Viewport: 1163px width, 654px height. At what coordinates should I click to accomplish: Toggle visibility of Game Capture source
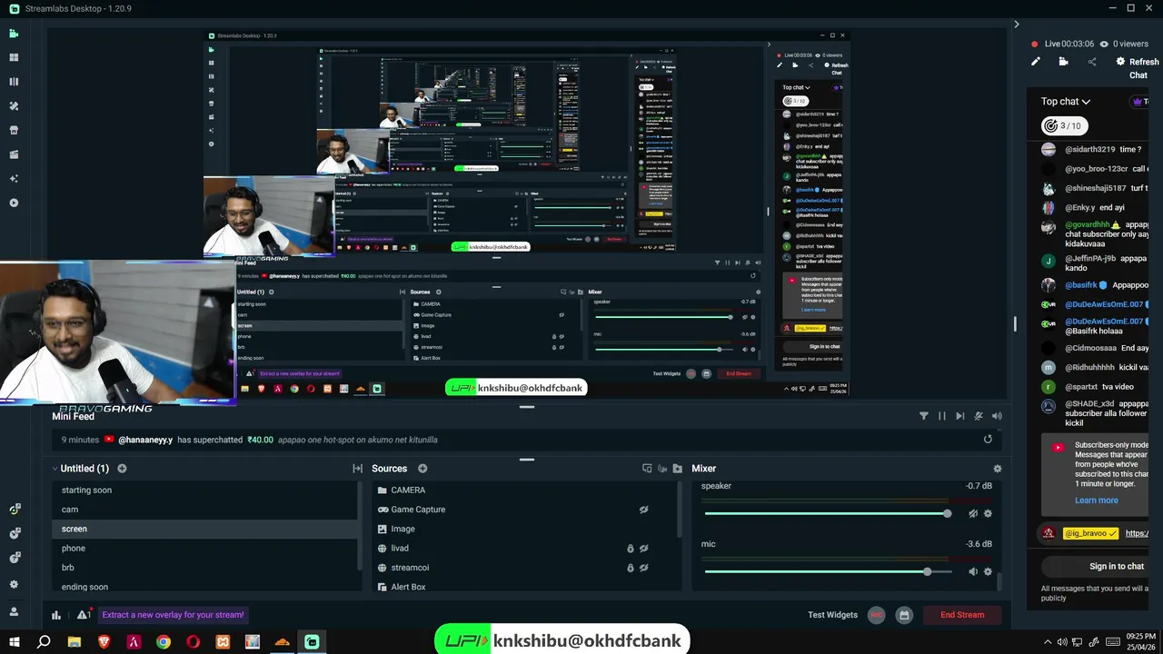click(x=643, y=510)
